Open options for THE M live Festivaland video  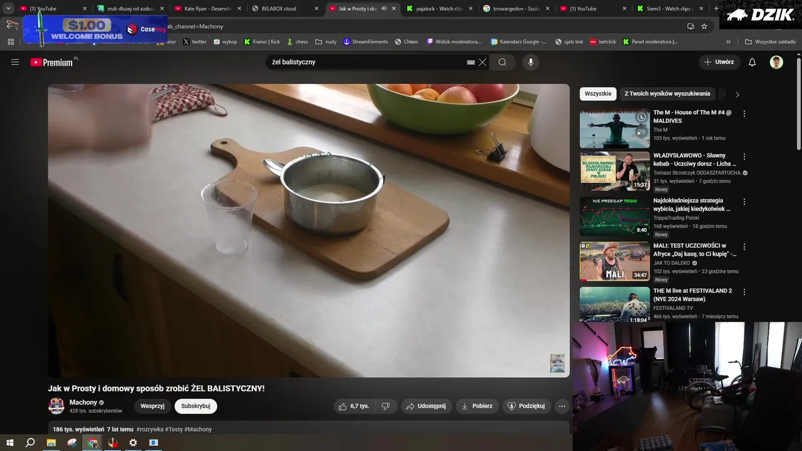(x=744, y=292)
